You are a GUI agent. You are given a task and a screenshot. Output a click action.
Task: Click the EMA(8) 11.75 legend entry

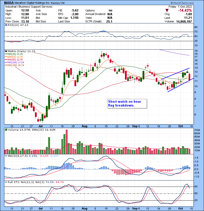(x=15, y=57)
